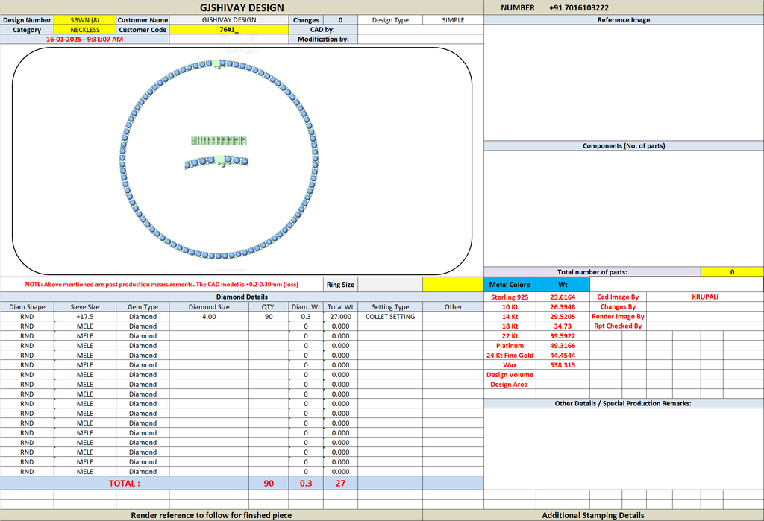The width and height of the screenshot is (764, 521).
Task: Select the QTY cell showing 90 in first row
Action: pos(269,317)
